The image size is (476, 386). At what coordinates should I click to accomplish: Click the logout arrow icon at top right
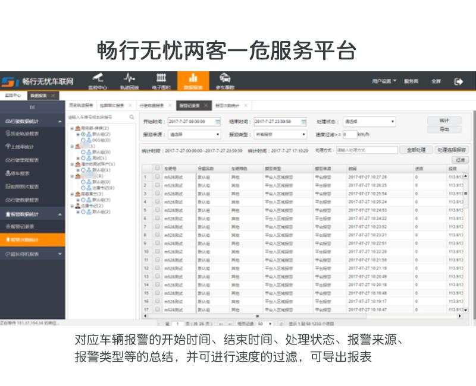[x=459, y=81]
